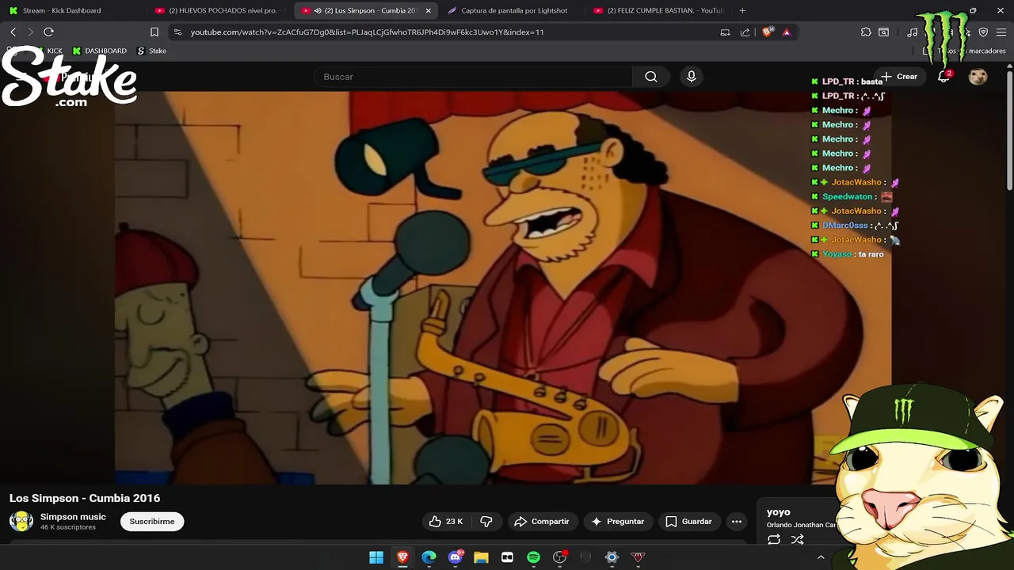Open the Simpson music channel link
This screenshot has height=570, width=1014.
click(73, 517)
